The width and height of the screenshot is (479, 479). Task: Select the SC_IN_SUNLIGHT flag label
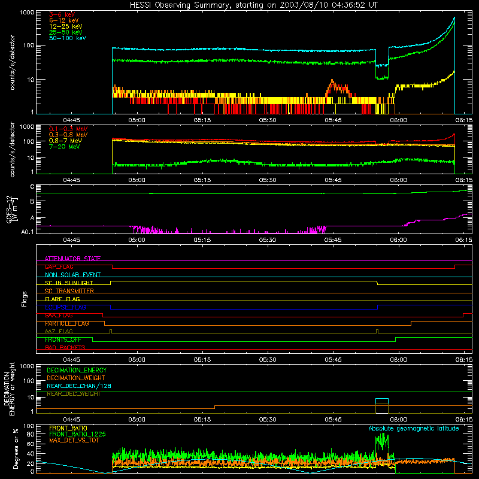coord(69,283)
